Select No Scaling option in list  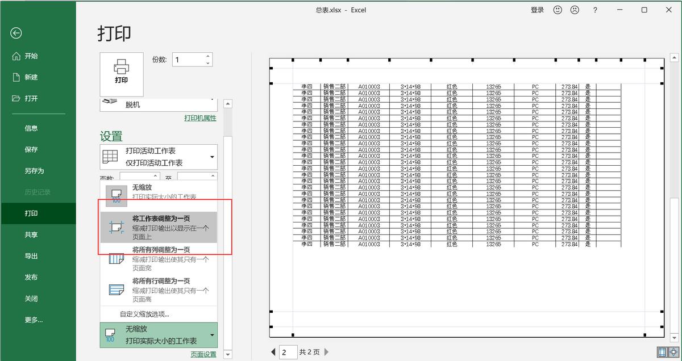coord(158,192)
